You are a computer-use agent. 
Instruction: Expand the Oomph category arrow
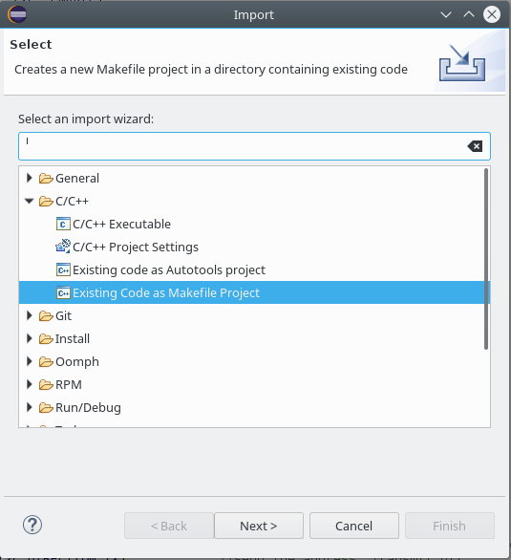pos(30,361)
